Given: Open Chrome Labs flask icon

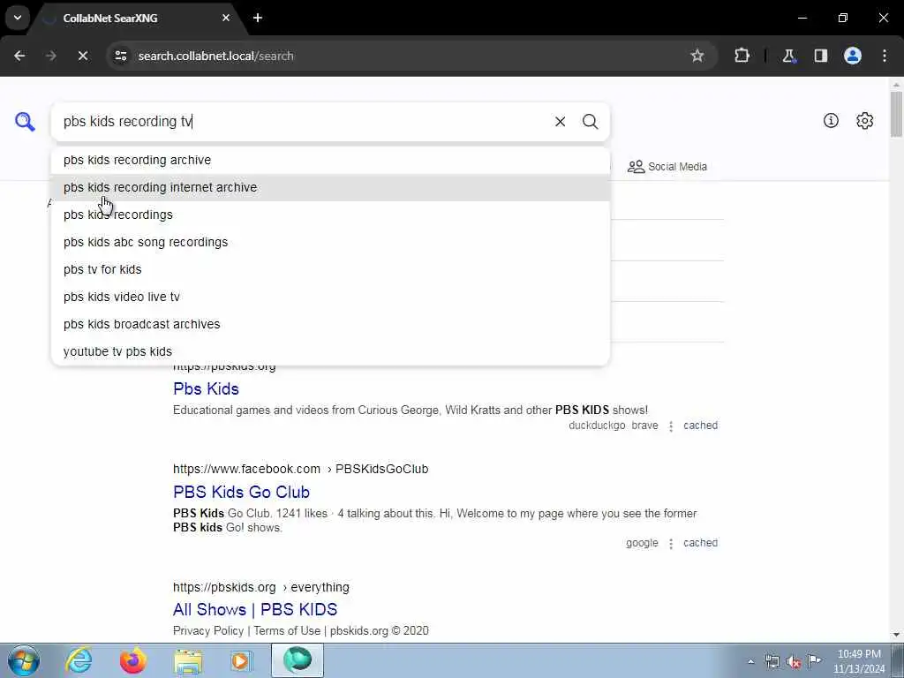Looking at the screenshot, I should (788, 56).
